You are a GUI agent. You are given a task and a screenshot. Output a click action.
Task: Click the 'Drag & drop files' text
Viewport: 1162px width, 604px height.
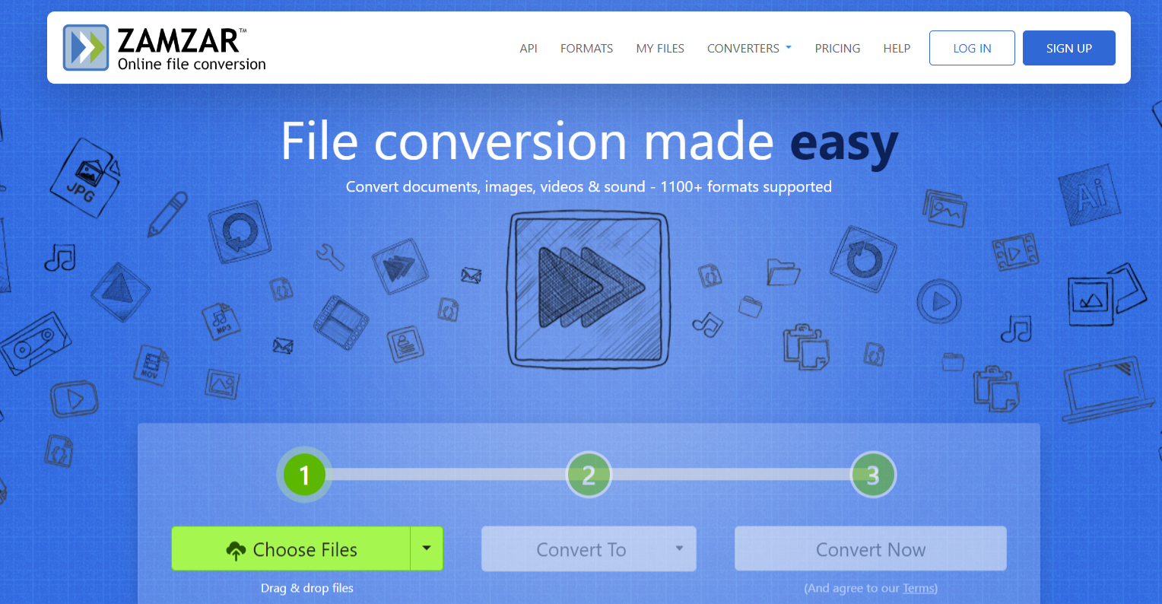coord(307,588)
